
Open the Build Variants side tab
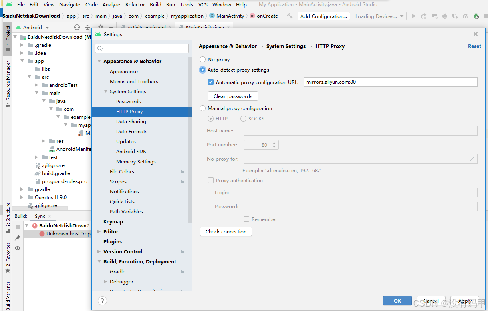click(8, 295)
